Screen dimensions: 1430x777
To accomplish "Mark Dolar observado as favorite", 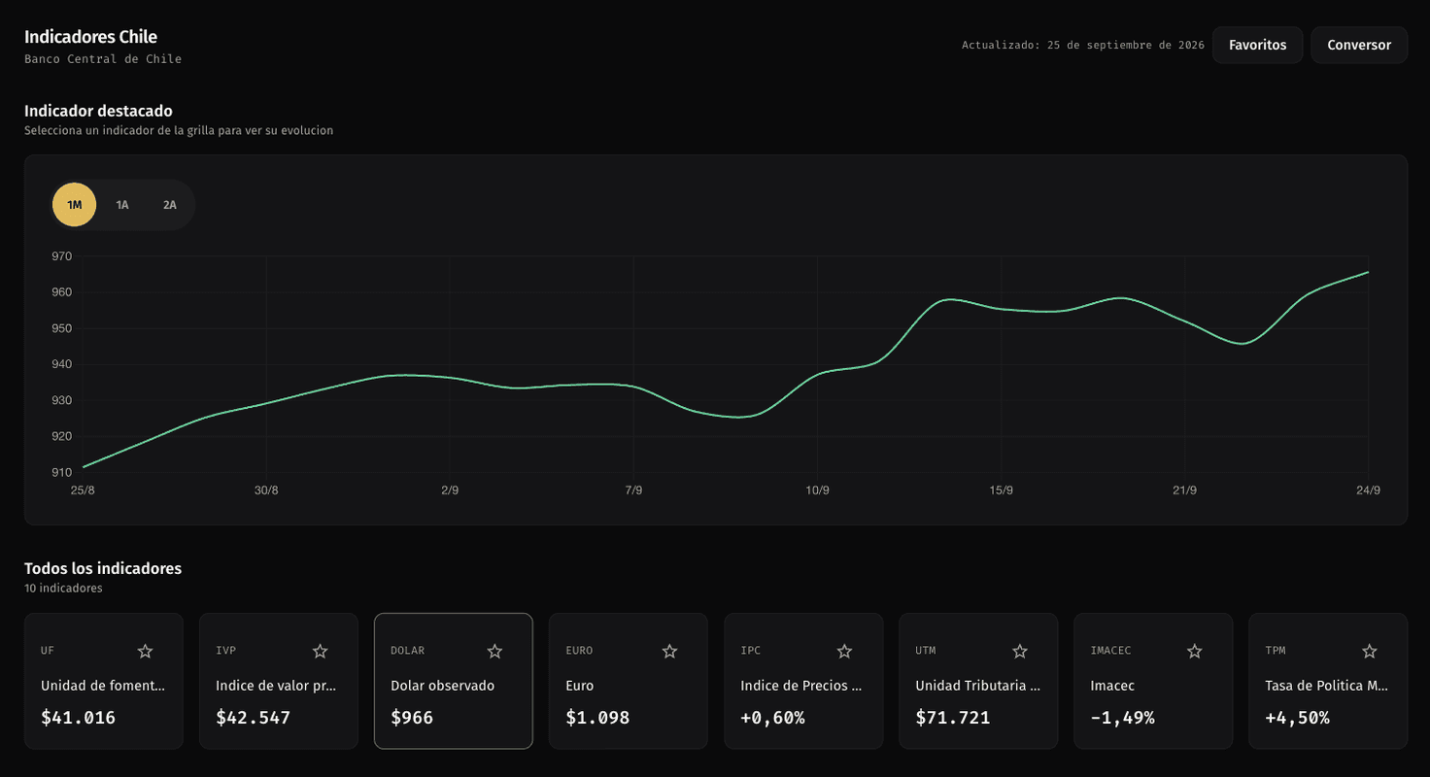I will [495, 651].
